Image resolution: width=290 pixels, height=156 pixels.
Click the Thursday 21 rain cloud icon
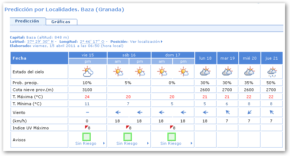[271, 72]
